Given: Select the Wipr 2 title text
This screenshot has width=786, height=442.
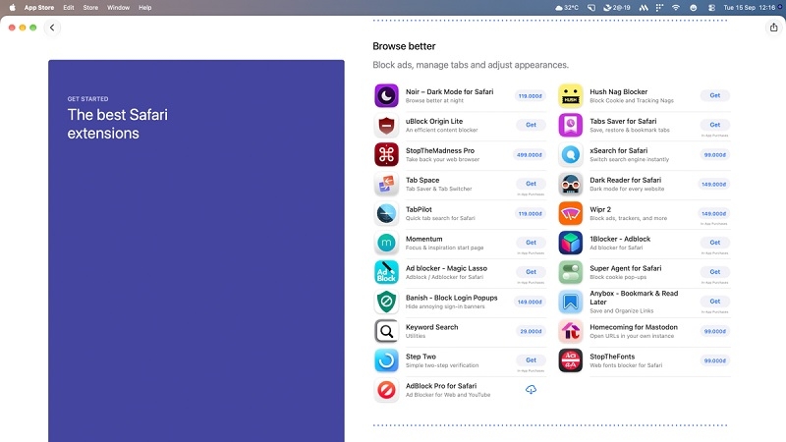Looking at the screenshot, I should pyautogui.click(x=600, y=209).
